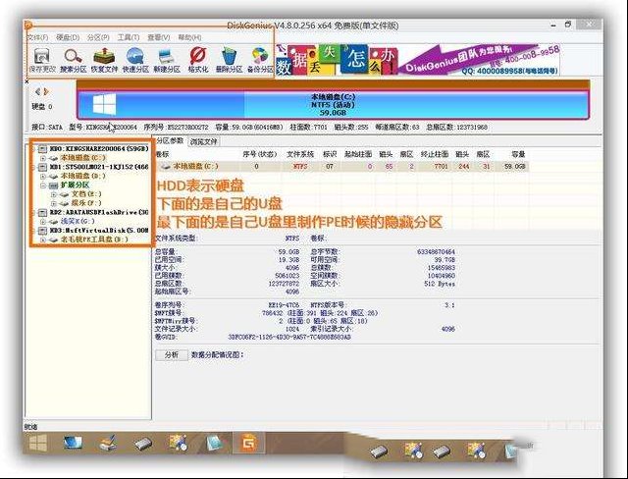This screenshot has width=628, height=479.
Task: Click the 59.0GB capacity cell in partition table
Action: pos(514,166)
